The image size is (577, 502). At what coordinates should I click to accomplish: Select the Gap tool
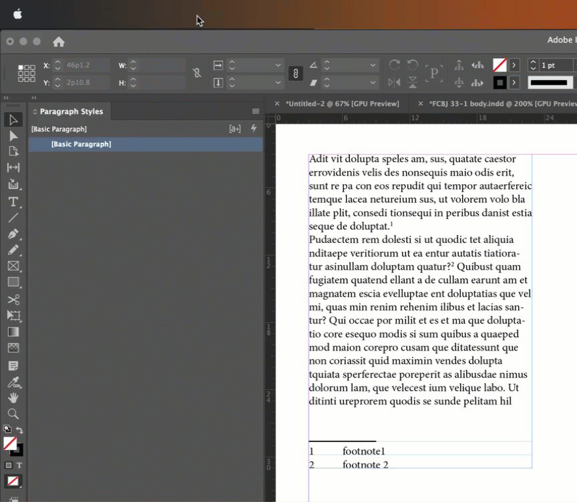pyautogui.click(x=13, y=168)
